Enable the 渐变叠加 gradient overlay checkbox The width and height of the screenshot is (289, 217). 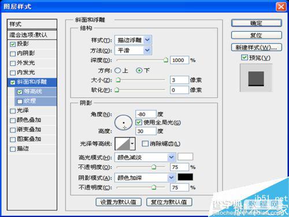point(13,130)
